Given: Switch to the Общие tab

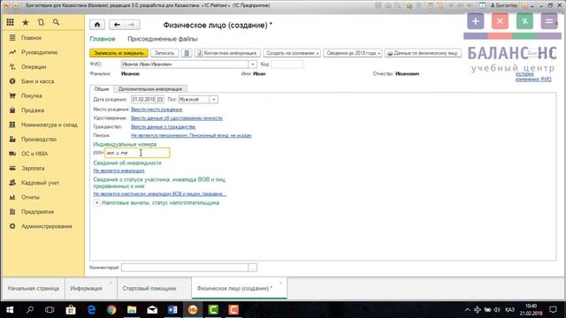Looking at the screenshot, I should click(102, 88).
